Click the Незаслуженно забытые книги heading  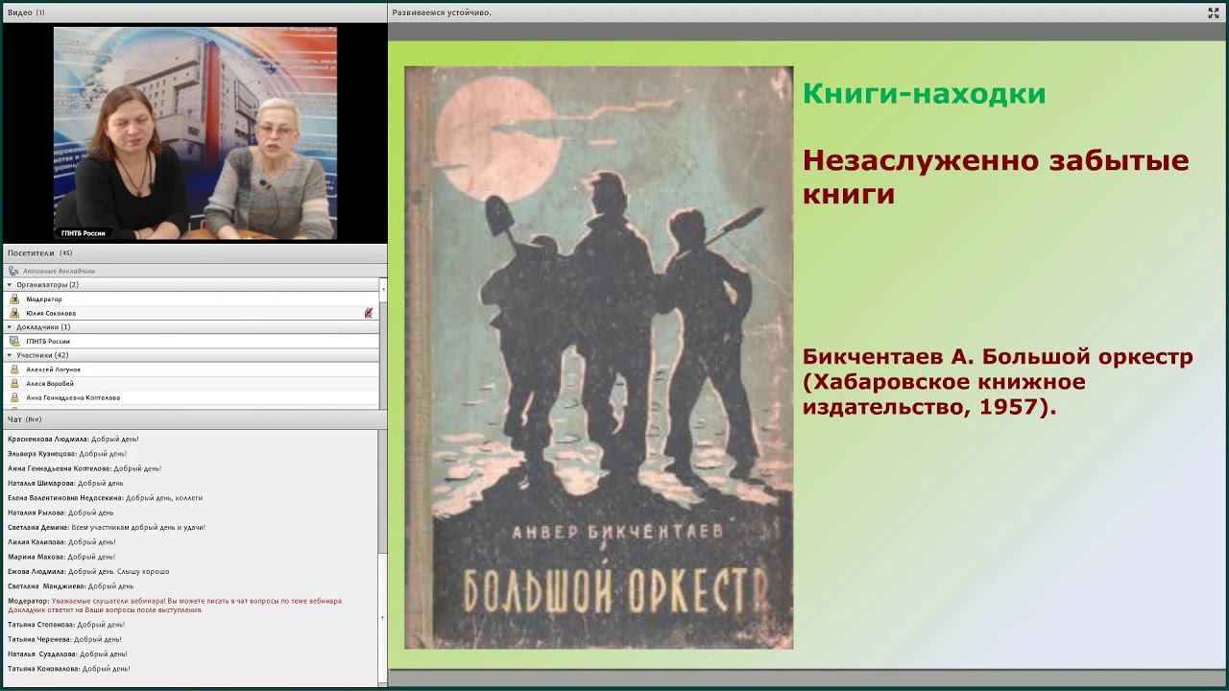pos(996,177)
